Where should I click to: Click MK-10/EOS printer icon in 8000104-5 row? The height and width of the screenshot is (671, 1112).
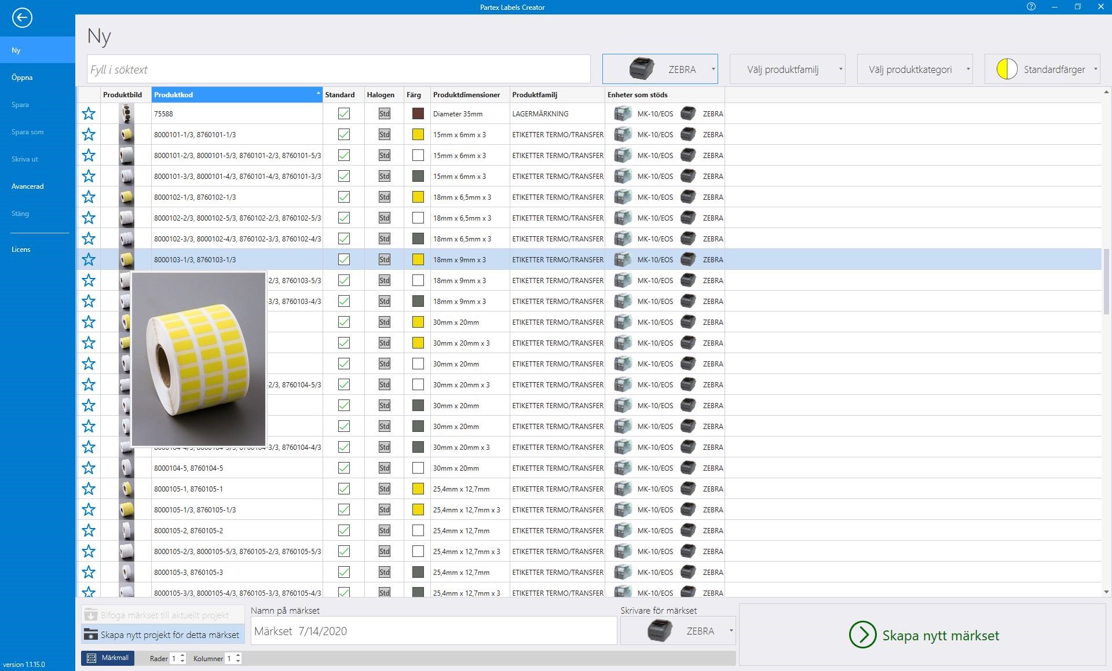tap(623, 468)
